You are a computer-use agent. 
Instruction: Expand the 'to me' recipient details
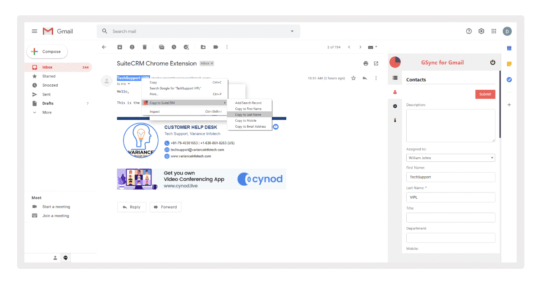pyautogui.click(x=128, y=84)
